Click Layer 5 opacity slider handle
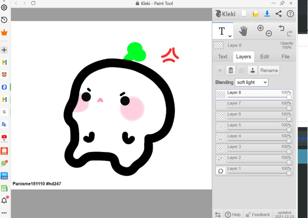The width and height of the screenshot is (308, 218). point(289,130)
